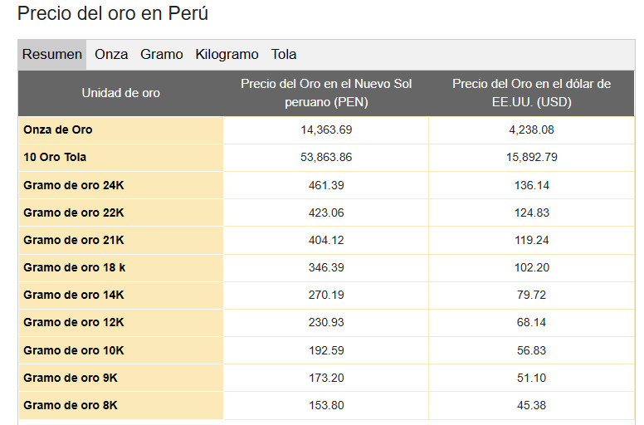Click the 'Gramo de oro 22K' row label
The image size is (644, 425).
(x=74, y=212)
